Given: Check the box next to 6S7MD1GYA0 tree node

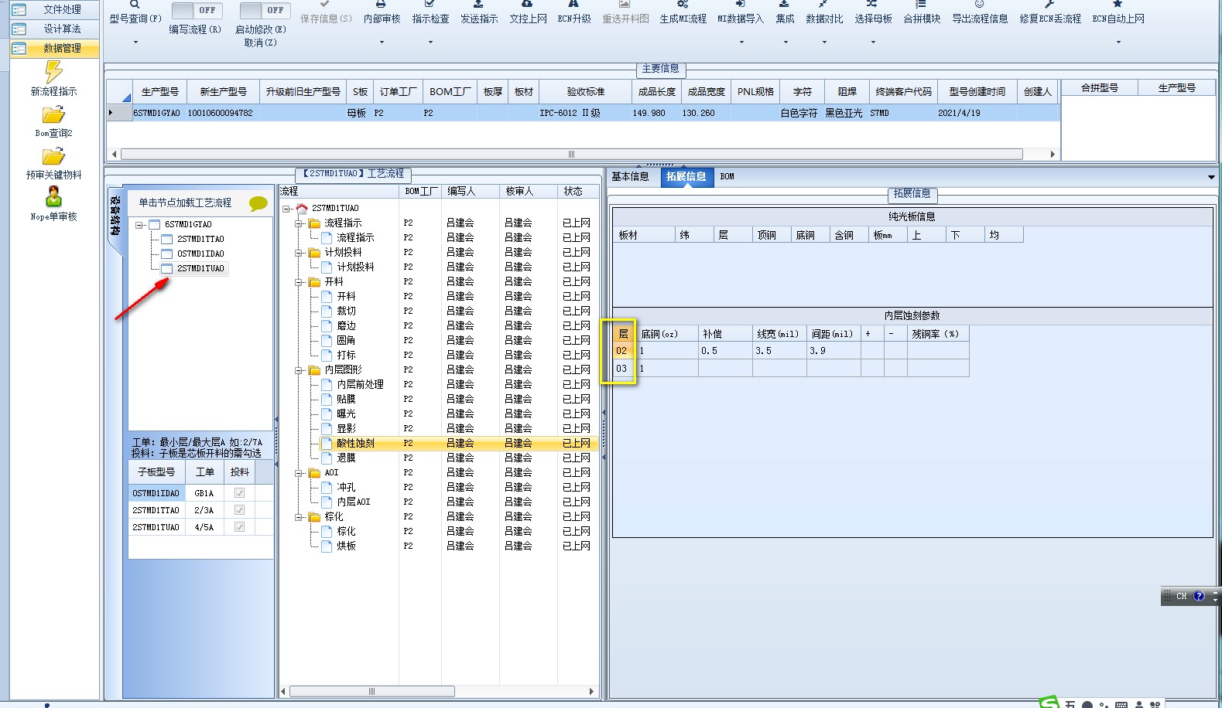Looking at the screenshot, I should pos(154,224).
